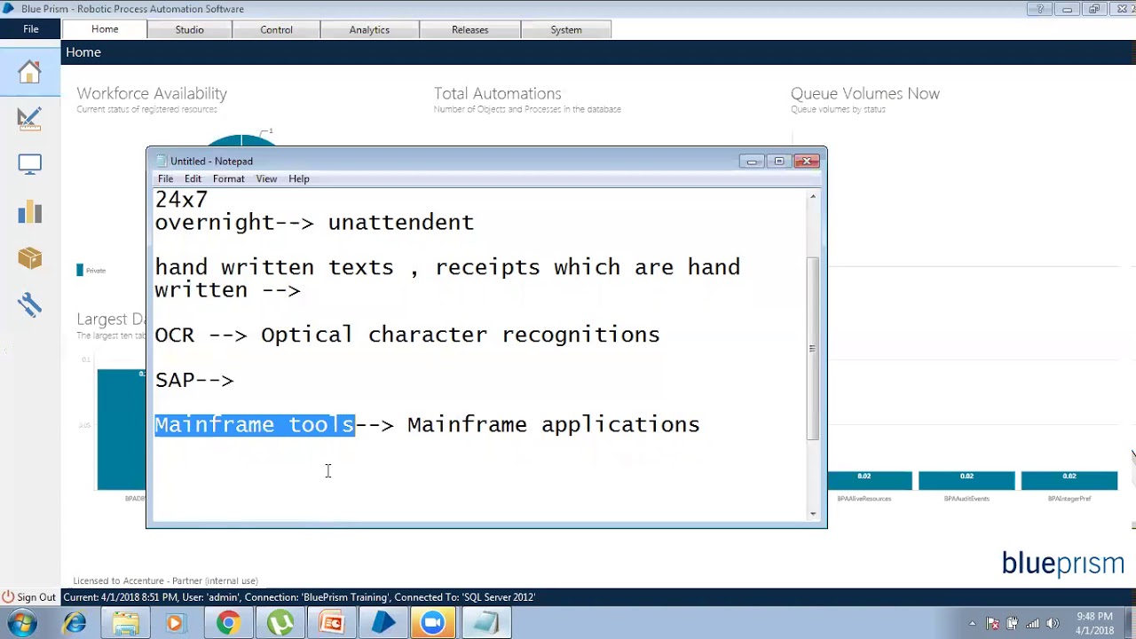Switch to the Analytics tab
Viewport: 1136px width, 639px height.
369,30
